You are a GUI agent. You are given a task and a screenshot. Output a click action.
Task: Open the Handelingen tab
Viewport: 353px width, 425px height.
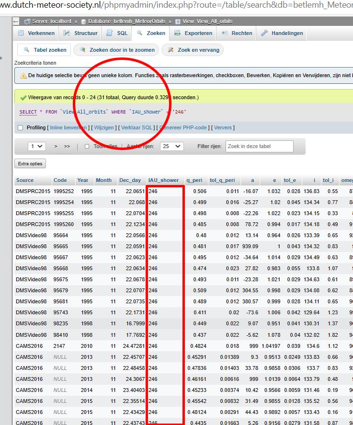point(282,33)
